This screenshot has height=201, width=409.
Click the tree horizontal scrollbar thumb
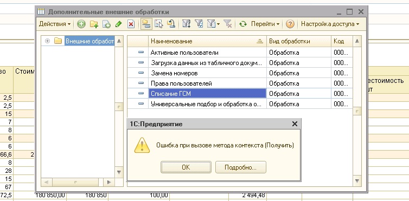75,182
